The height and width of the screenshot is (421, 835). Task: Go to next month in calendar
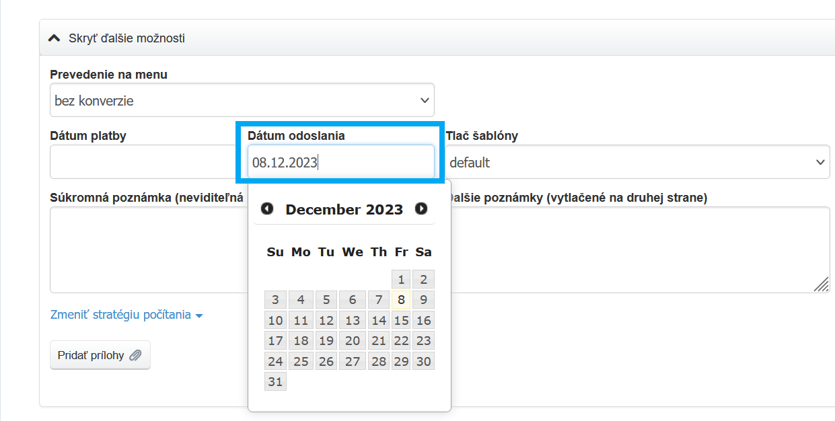[x=421, y=209]
